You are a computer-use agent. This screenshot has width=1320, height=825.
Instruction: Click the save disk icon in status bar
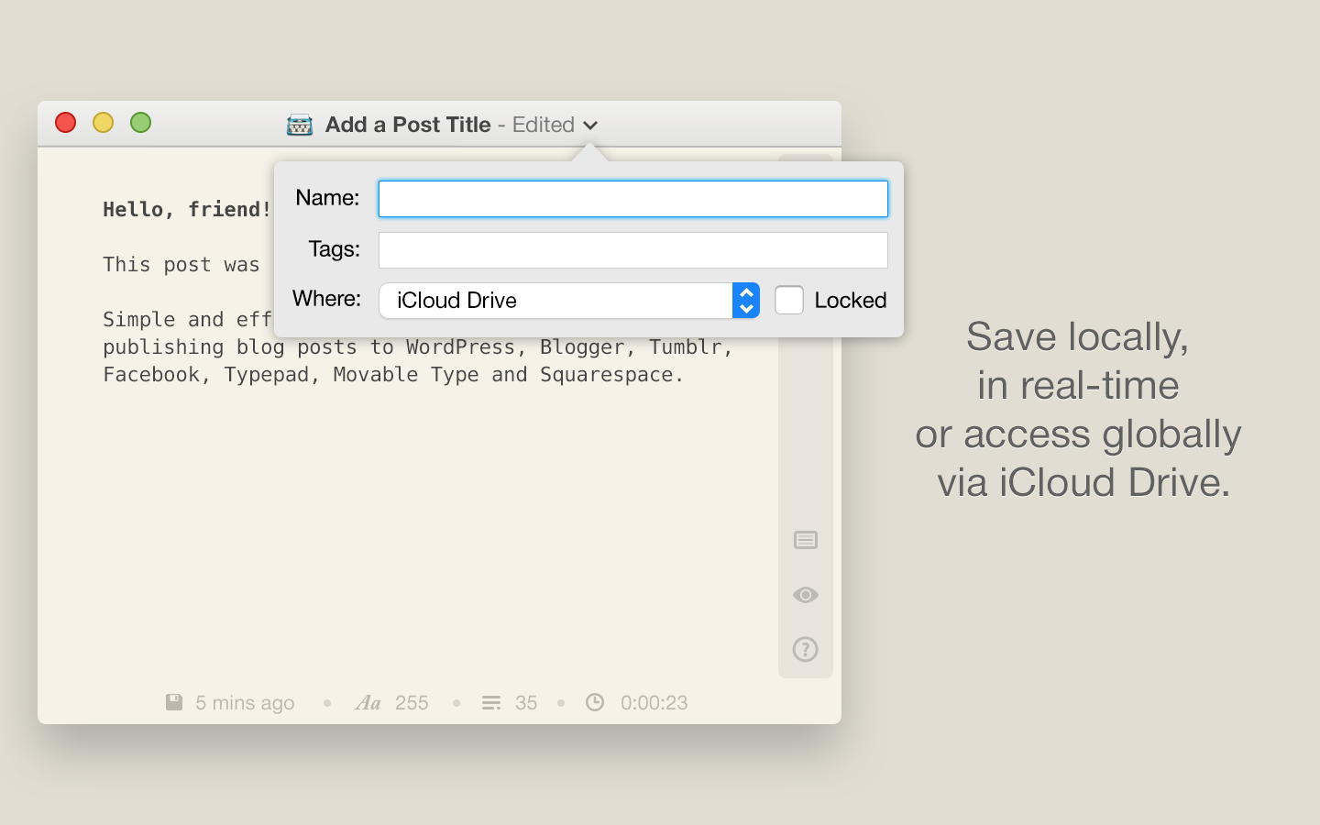[x=174, y=702]
